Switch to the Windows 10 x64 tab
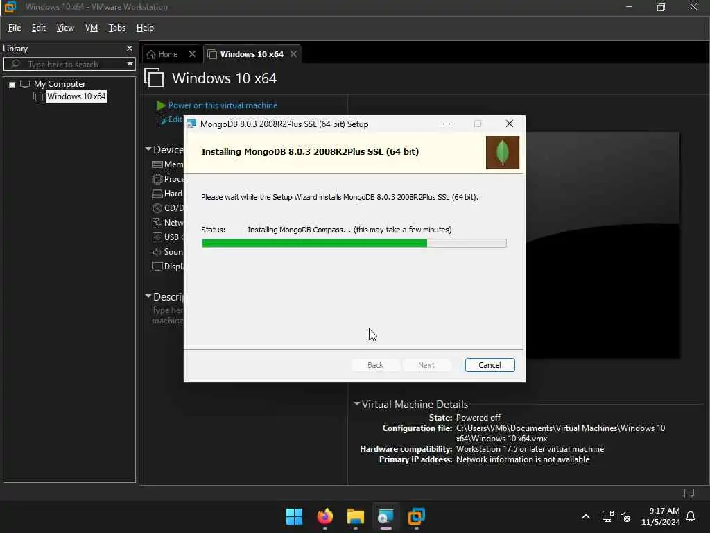Viewport: 710px width, 533px height. tap(251, 54)
